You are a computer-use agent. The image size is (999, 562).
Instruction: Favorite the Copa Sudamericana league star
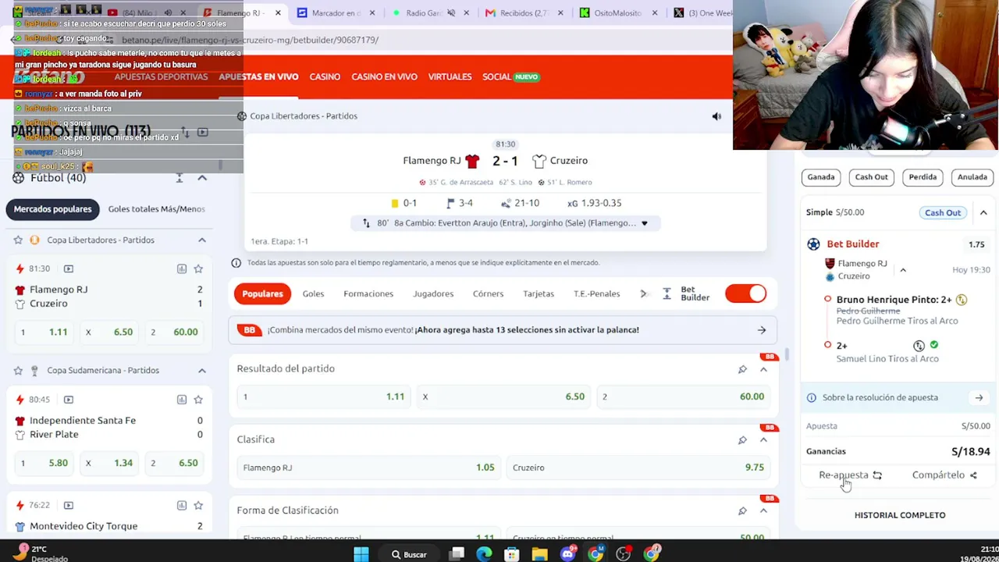point(18,370)
